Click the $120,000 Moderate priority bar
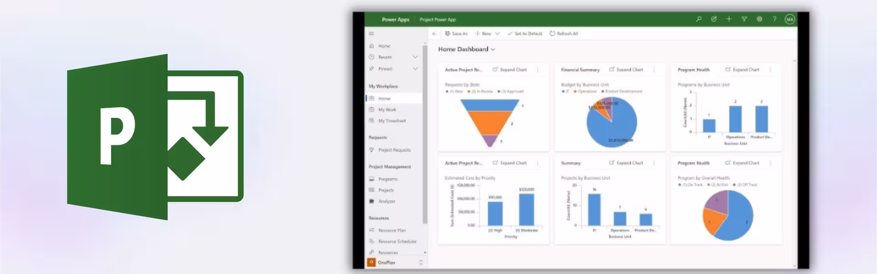Image resolution: width=877 pixels, height=274 pixels. [x=527, y=210]
